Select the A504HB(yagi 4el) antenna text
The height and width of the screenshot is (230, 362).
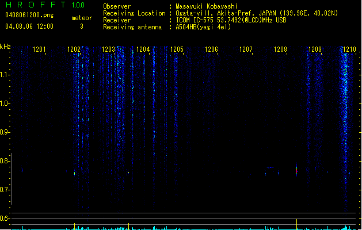coord(203,27)
